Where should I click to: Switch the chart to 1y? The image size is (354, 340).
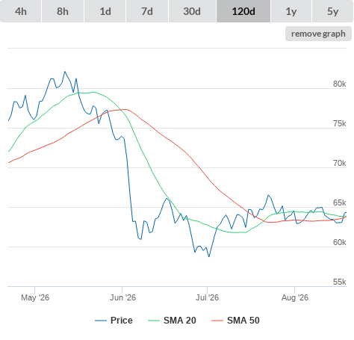click(291, 11)
